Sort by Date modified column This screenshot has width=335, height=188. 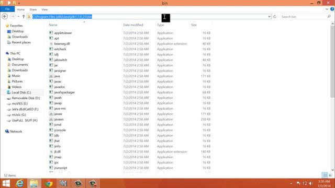[x=133, y=25]
